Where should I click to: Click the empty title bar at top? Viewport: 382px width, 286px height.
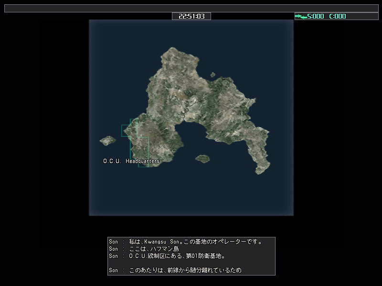coord(191,8)
